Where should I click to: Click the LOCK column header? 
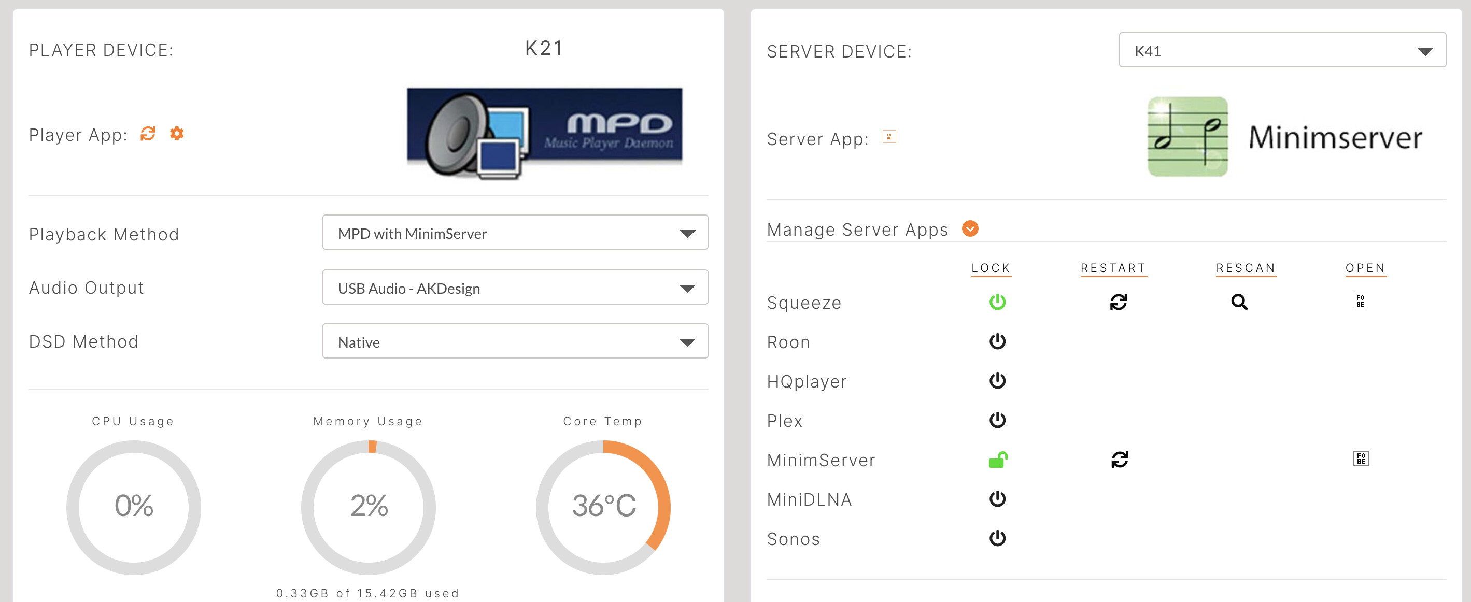click(991, 268)
